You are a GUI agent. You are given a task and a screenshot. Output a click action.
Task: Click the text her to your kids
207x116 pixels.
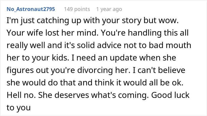coord(38,58)
